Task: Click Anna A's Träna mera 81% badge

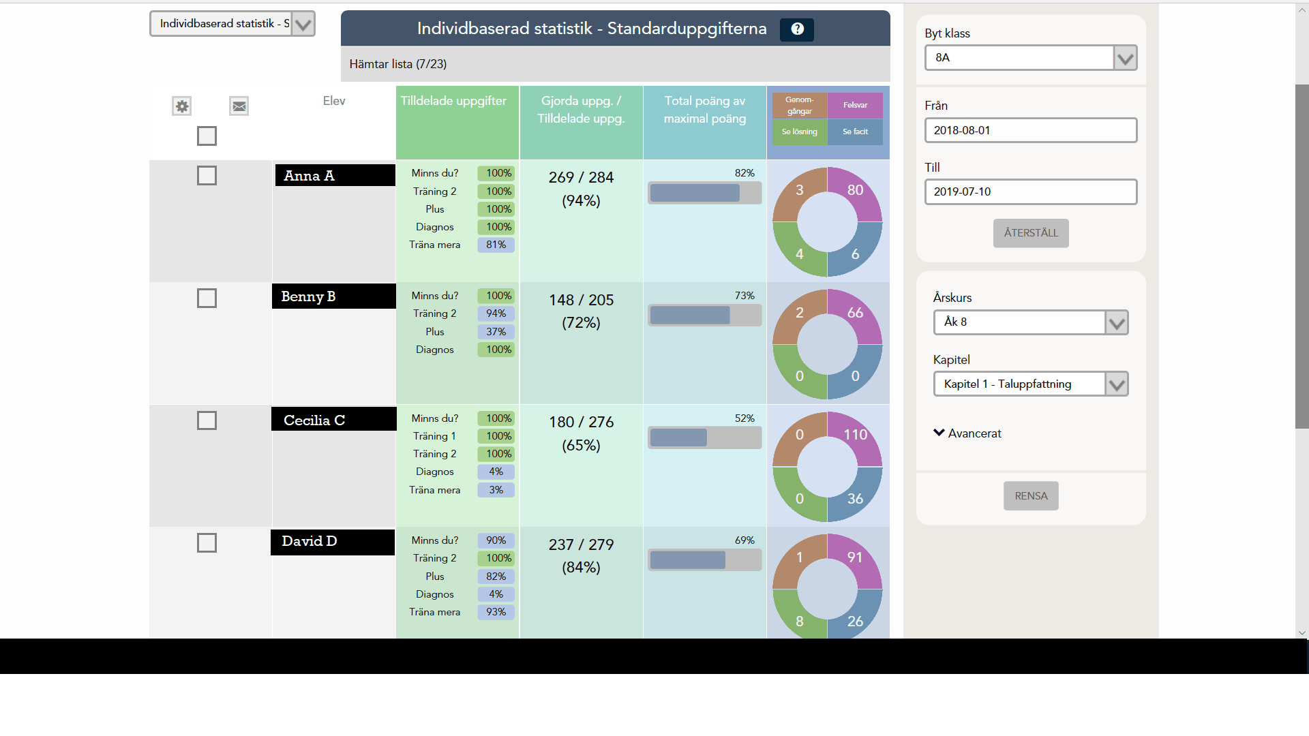Action: coord(496,245)
